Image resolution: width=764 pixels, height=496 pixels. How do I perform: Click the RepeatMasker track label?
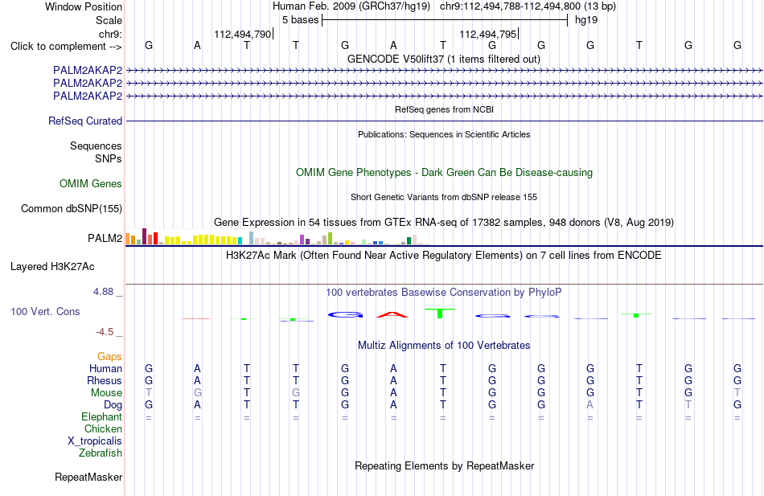pyautogui.click(x=88, y=477)
